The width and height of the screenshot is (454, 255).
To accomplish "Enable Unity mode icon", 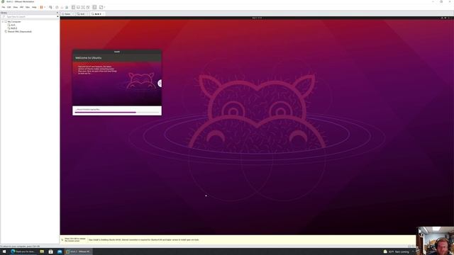I will [88, 7].
